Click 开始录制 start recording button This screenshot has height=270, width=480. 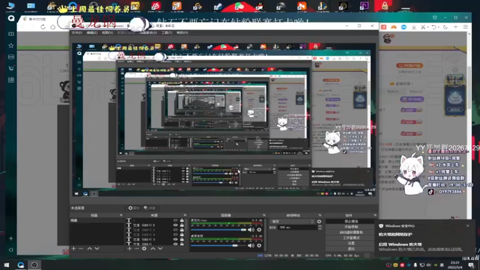(x=351, y=227)
